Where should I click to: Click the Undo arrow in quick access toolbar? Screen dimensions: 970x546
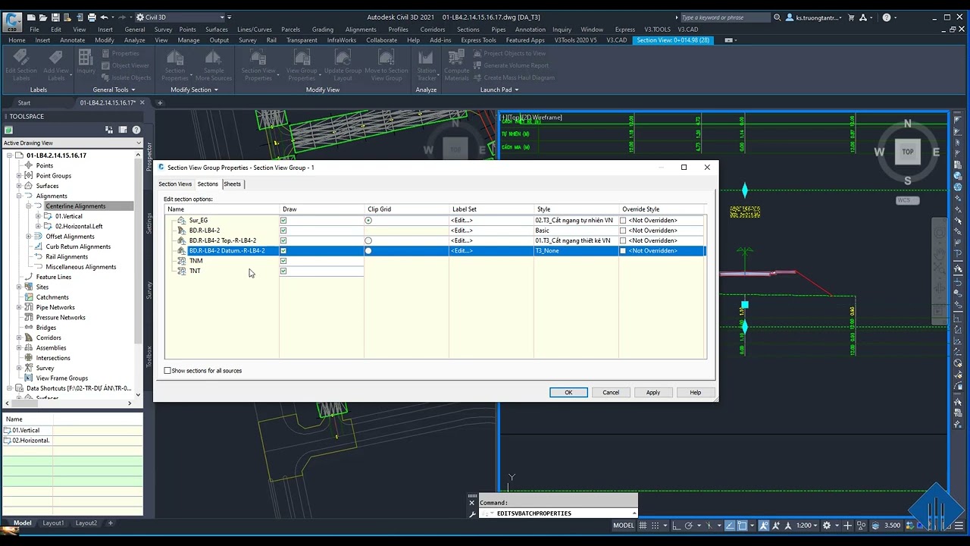pos(105,17)
